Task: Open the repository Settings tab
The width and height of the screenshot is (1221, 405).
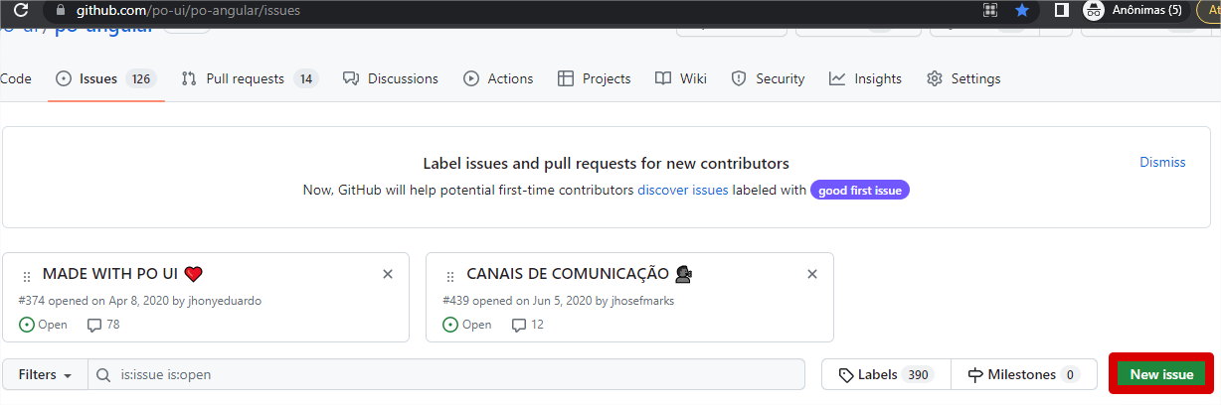Action: coord(963,78)
